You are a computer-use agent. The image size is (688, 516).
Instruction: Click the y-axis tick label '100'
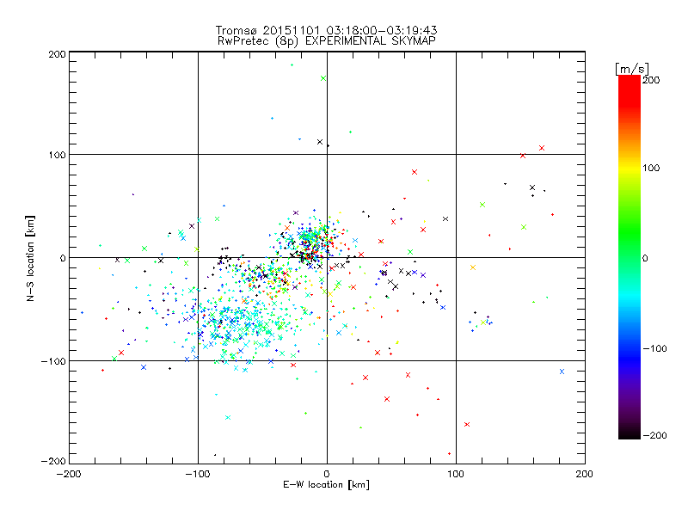pyautogui.click(x=57, y=155)
